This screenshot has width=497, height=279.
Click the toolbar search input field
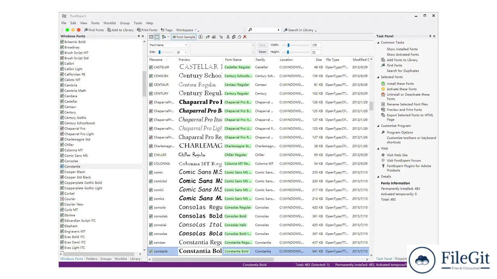pos(265,30)
